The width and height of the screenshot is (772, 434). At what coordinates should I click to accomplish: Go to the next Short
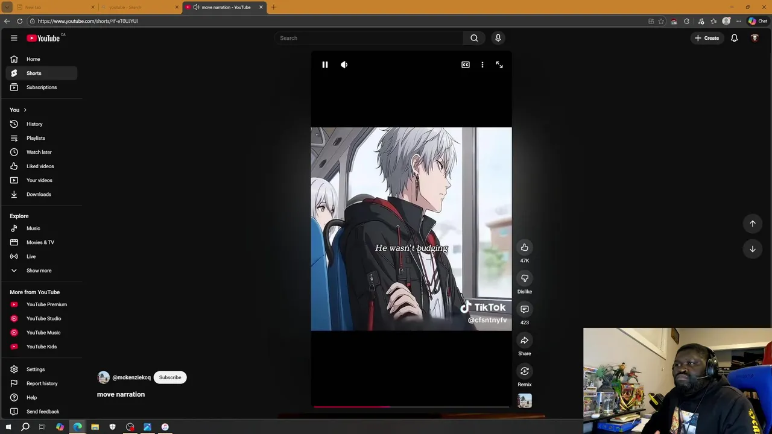(x=753, y=249)
